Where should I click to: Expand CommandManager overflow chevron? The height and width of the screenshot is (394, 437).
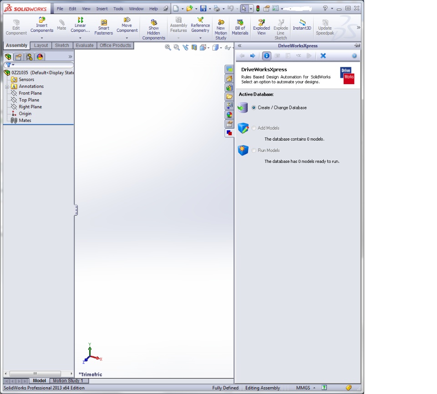(x=358, y=27)
